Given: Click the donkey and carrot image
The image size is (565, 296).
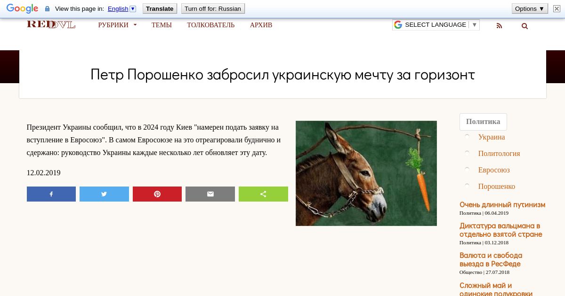Looking at the screenshot, I should click(x=366, y=173).
